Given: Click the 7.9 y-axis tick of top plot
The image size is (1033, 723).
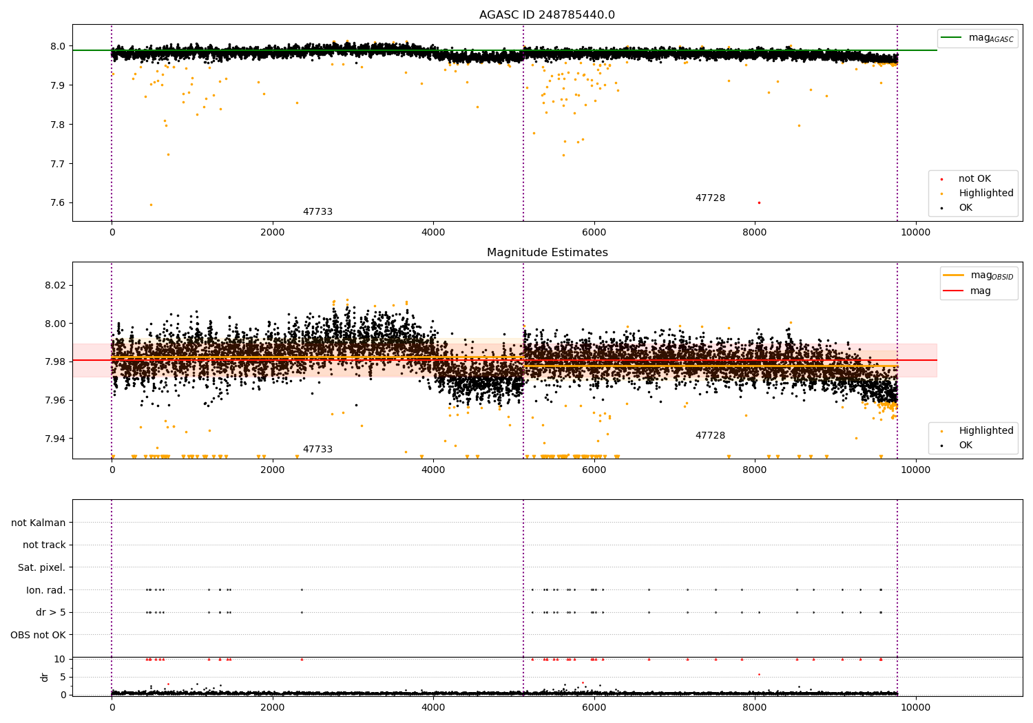Looking at the screenshot, I should coord(58,85).
